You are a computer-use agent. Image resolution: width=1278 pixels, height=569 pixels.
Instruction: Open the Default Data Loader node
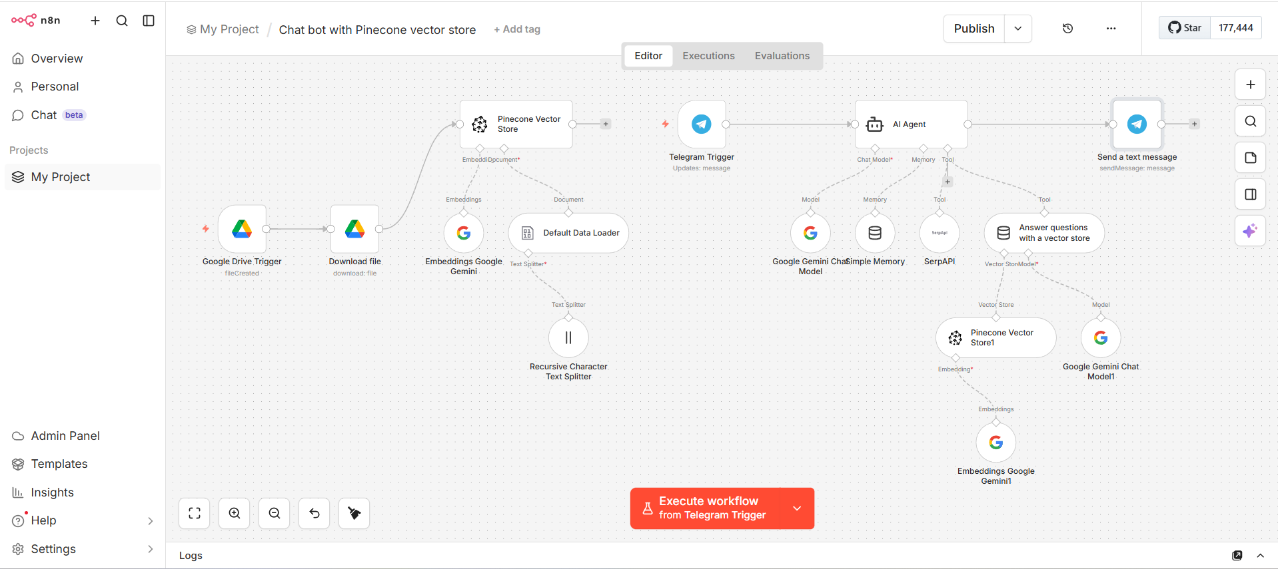568,233
